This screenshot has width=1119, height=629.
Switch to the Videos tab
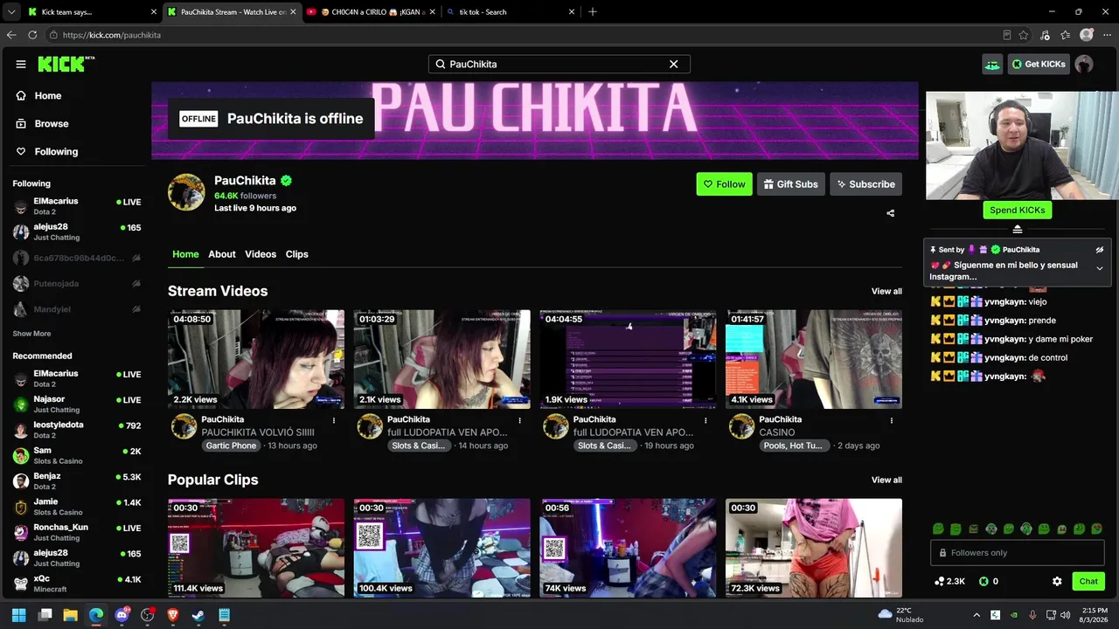(261, 254)
